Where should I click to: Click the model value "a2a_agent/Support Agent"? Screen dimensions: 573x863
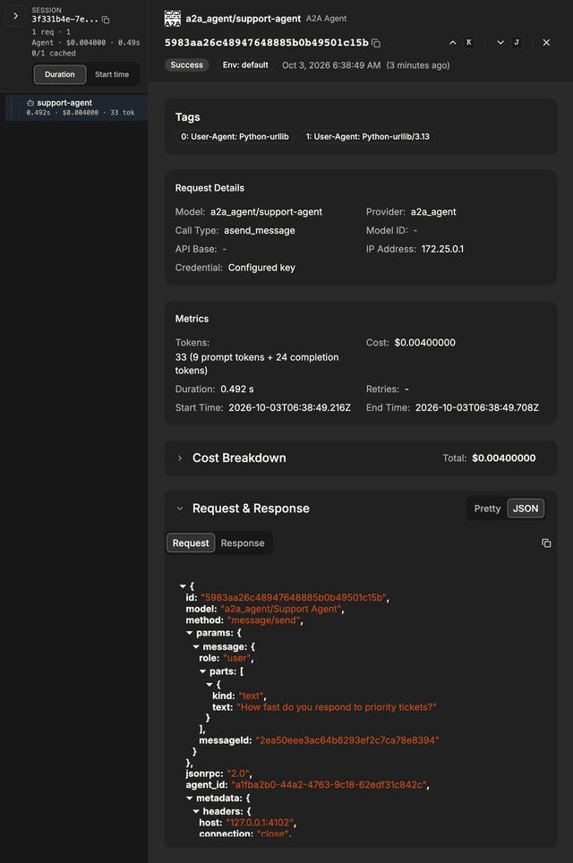coord(281,610)
